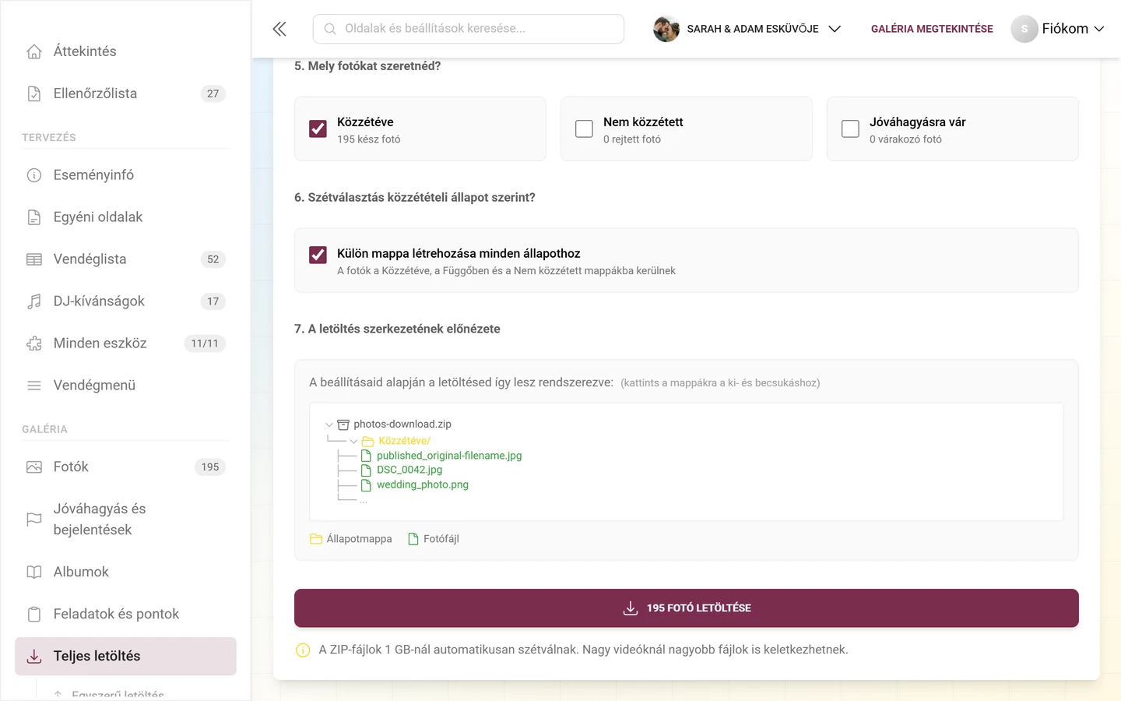Toggle Külön mappa létrehozása minden állapothoz
1121x701 pixels.
[318, 255]
